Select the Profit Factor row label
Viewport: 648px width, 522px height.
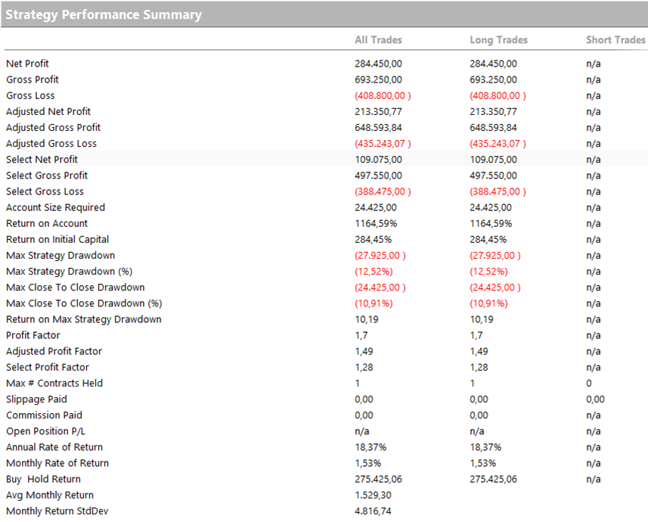tap(33, 335)
